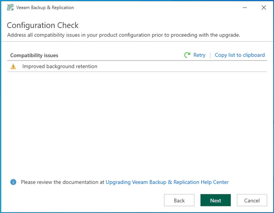274x213 pixels.
Task: Copy list to clipboard
Action: 239,55
